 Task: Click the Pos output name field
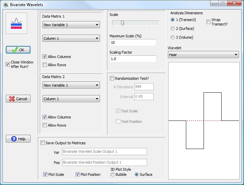pyautogui.click(x=105, y=162)
